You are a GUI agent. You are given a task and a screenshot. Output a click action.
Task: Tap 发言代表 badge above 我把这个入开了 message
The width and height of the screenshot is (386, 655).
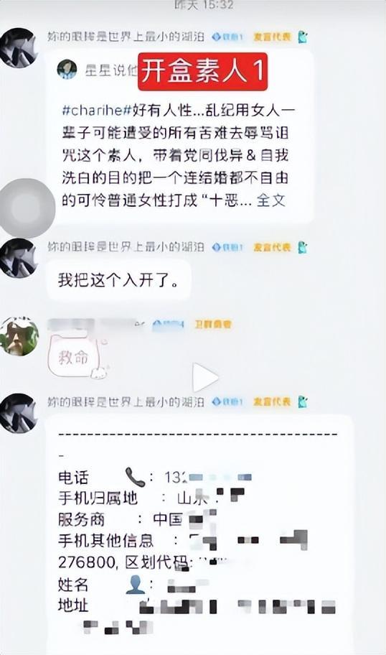point(272,247)
